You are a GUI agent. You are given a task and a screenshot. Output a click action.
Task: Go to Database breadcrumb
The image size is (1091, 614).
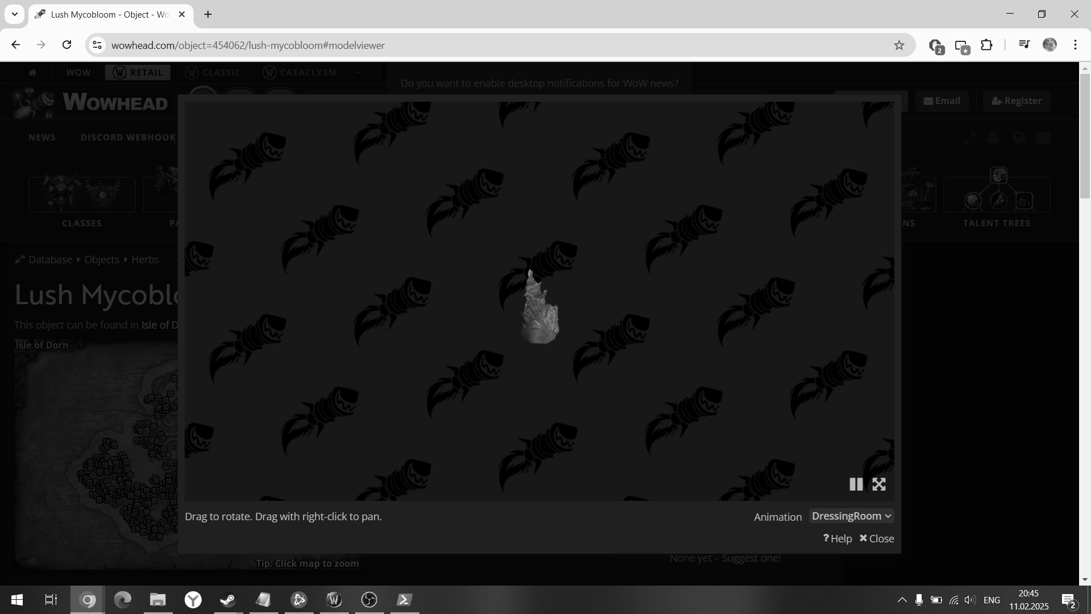(51, 260)
